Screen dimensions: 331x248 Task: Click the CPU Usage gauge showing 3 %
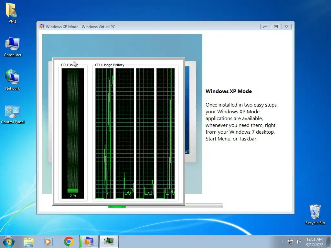pos(73,133)
